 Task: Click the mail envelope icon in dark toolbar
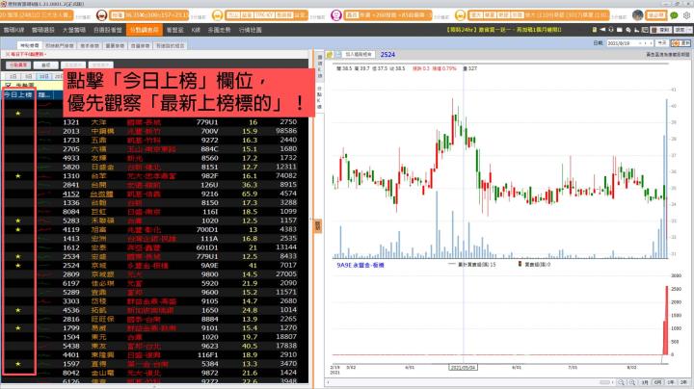click(x=620, y=30)
